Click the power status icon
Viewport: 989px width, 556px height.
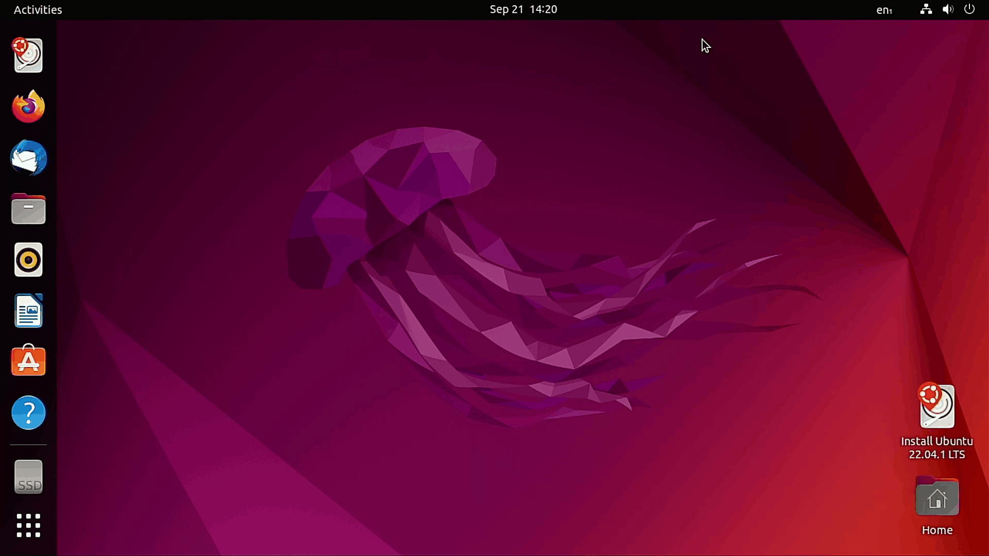[x=970, y=9]
